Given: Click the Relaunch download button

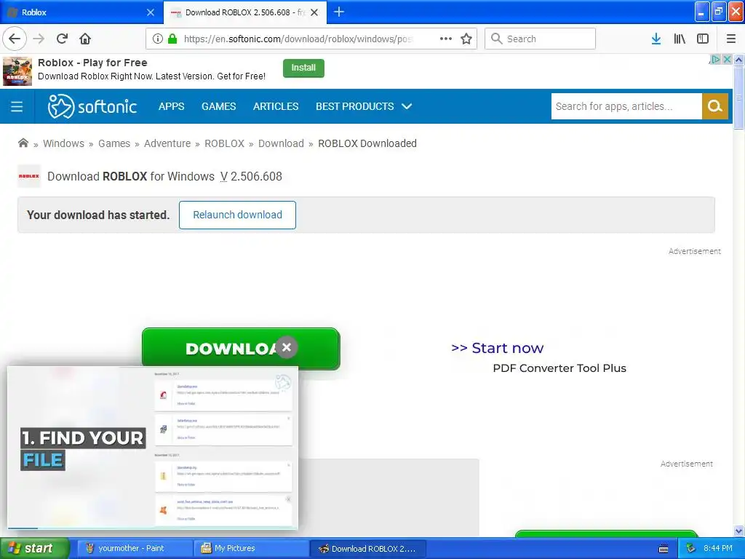Looking at the screenshot, I should coord(238,215).
